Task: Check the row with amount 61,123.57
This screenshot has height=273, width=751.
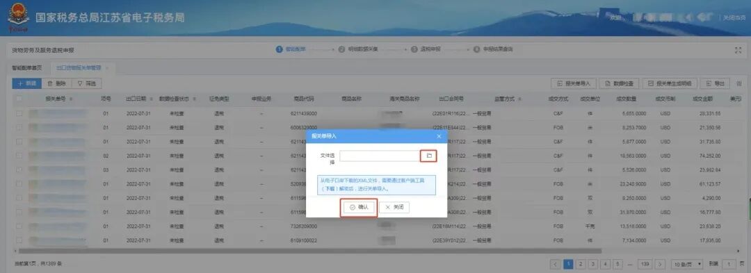Action: click(19, 184)
